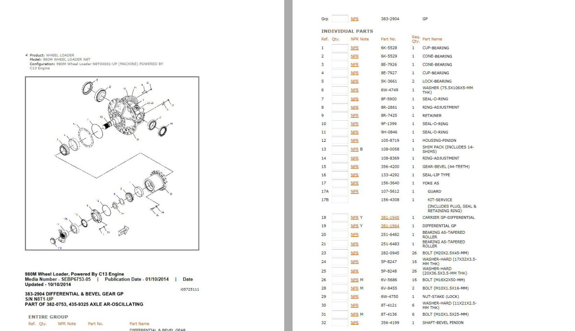Select the image ID i05725111
This screenshot has width=575, height=331.
tap(189, 289)
